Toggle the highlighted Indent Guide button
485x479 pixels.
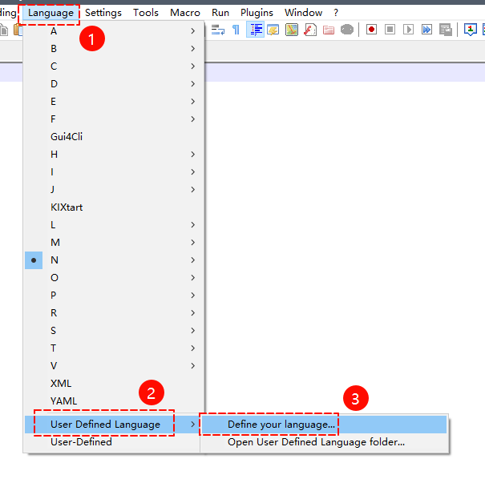255,30
